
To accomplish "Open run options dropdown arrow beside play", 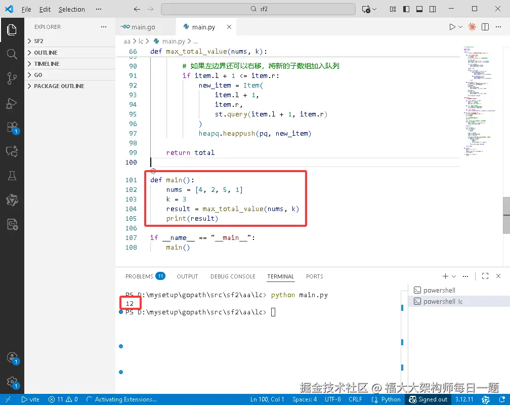I will (x=460, y=27).
